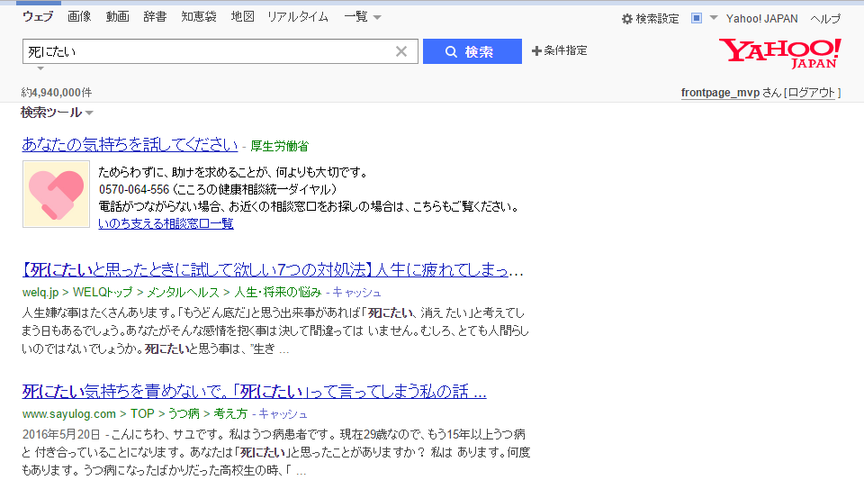Click the gear 検索設定 settings icon
Screen dimensions: 864x480
click(627, 19)
